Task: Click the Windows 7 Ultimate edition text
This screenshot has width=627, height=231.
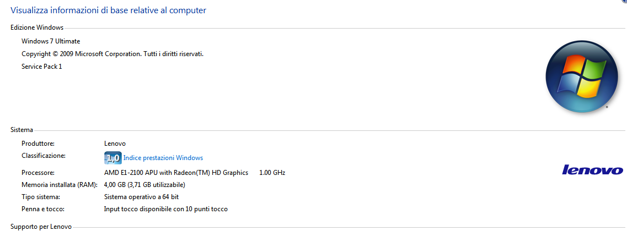Action: [x=51, y=41]
